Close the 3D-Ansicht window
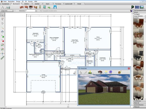 [x=129, y=68]
